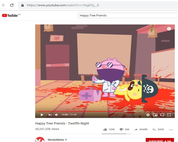Skip to the next video
178x142 pixels.
click(50, 115)
